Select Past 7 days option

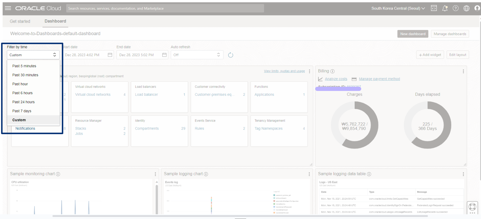tap(33, 111)
